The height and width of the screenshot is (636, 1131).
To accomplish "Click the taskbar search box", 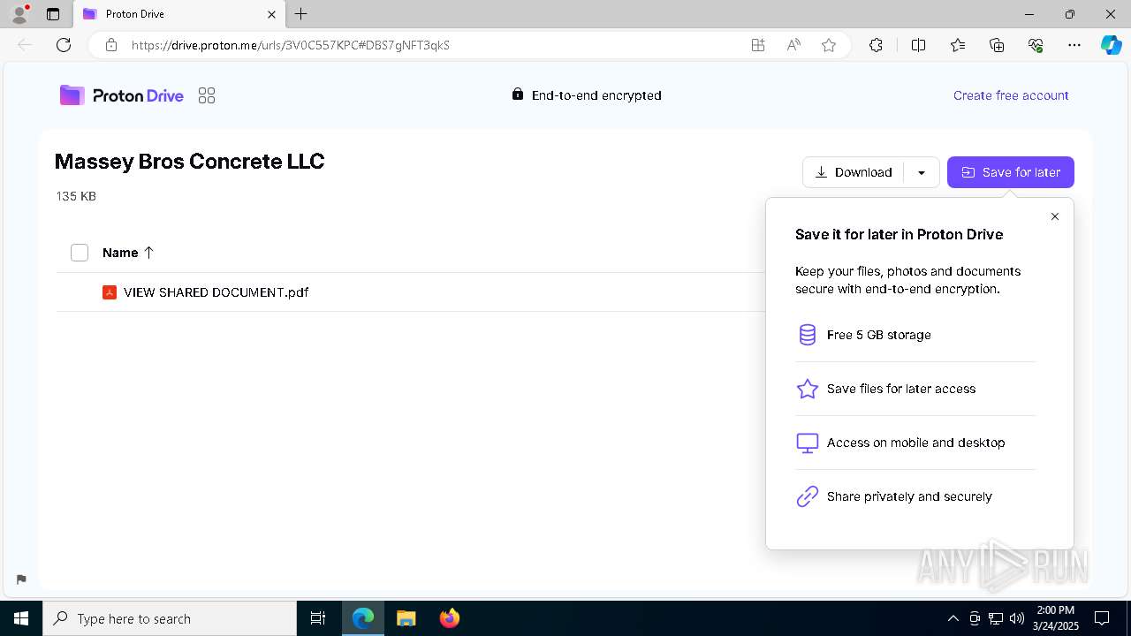I will click(170, 618).
